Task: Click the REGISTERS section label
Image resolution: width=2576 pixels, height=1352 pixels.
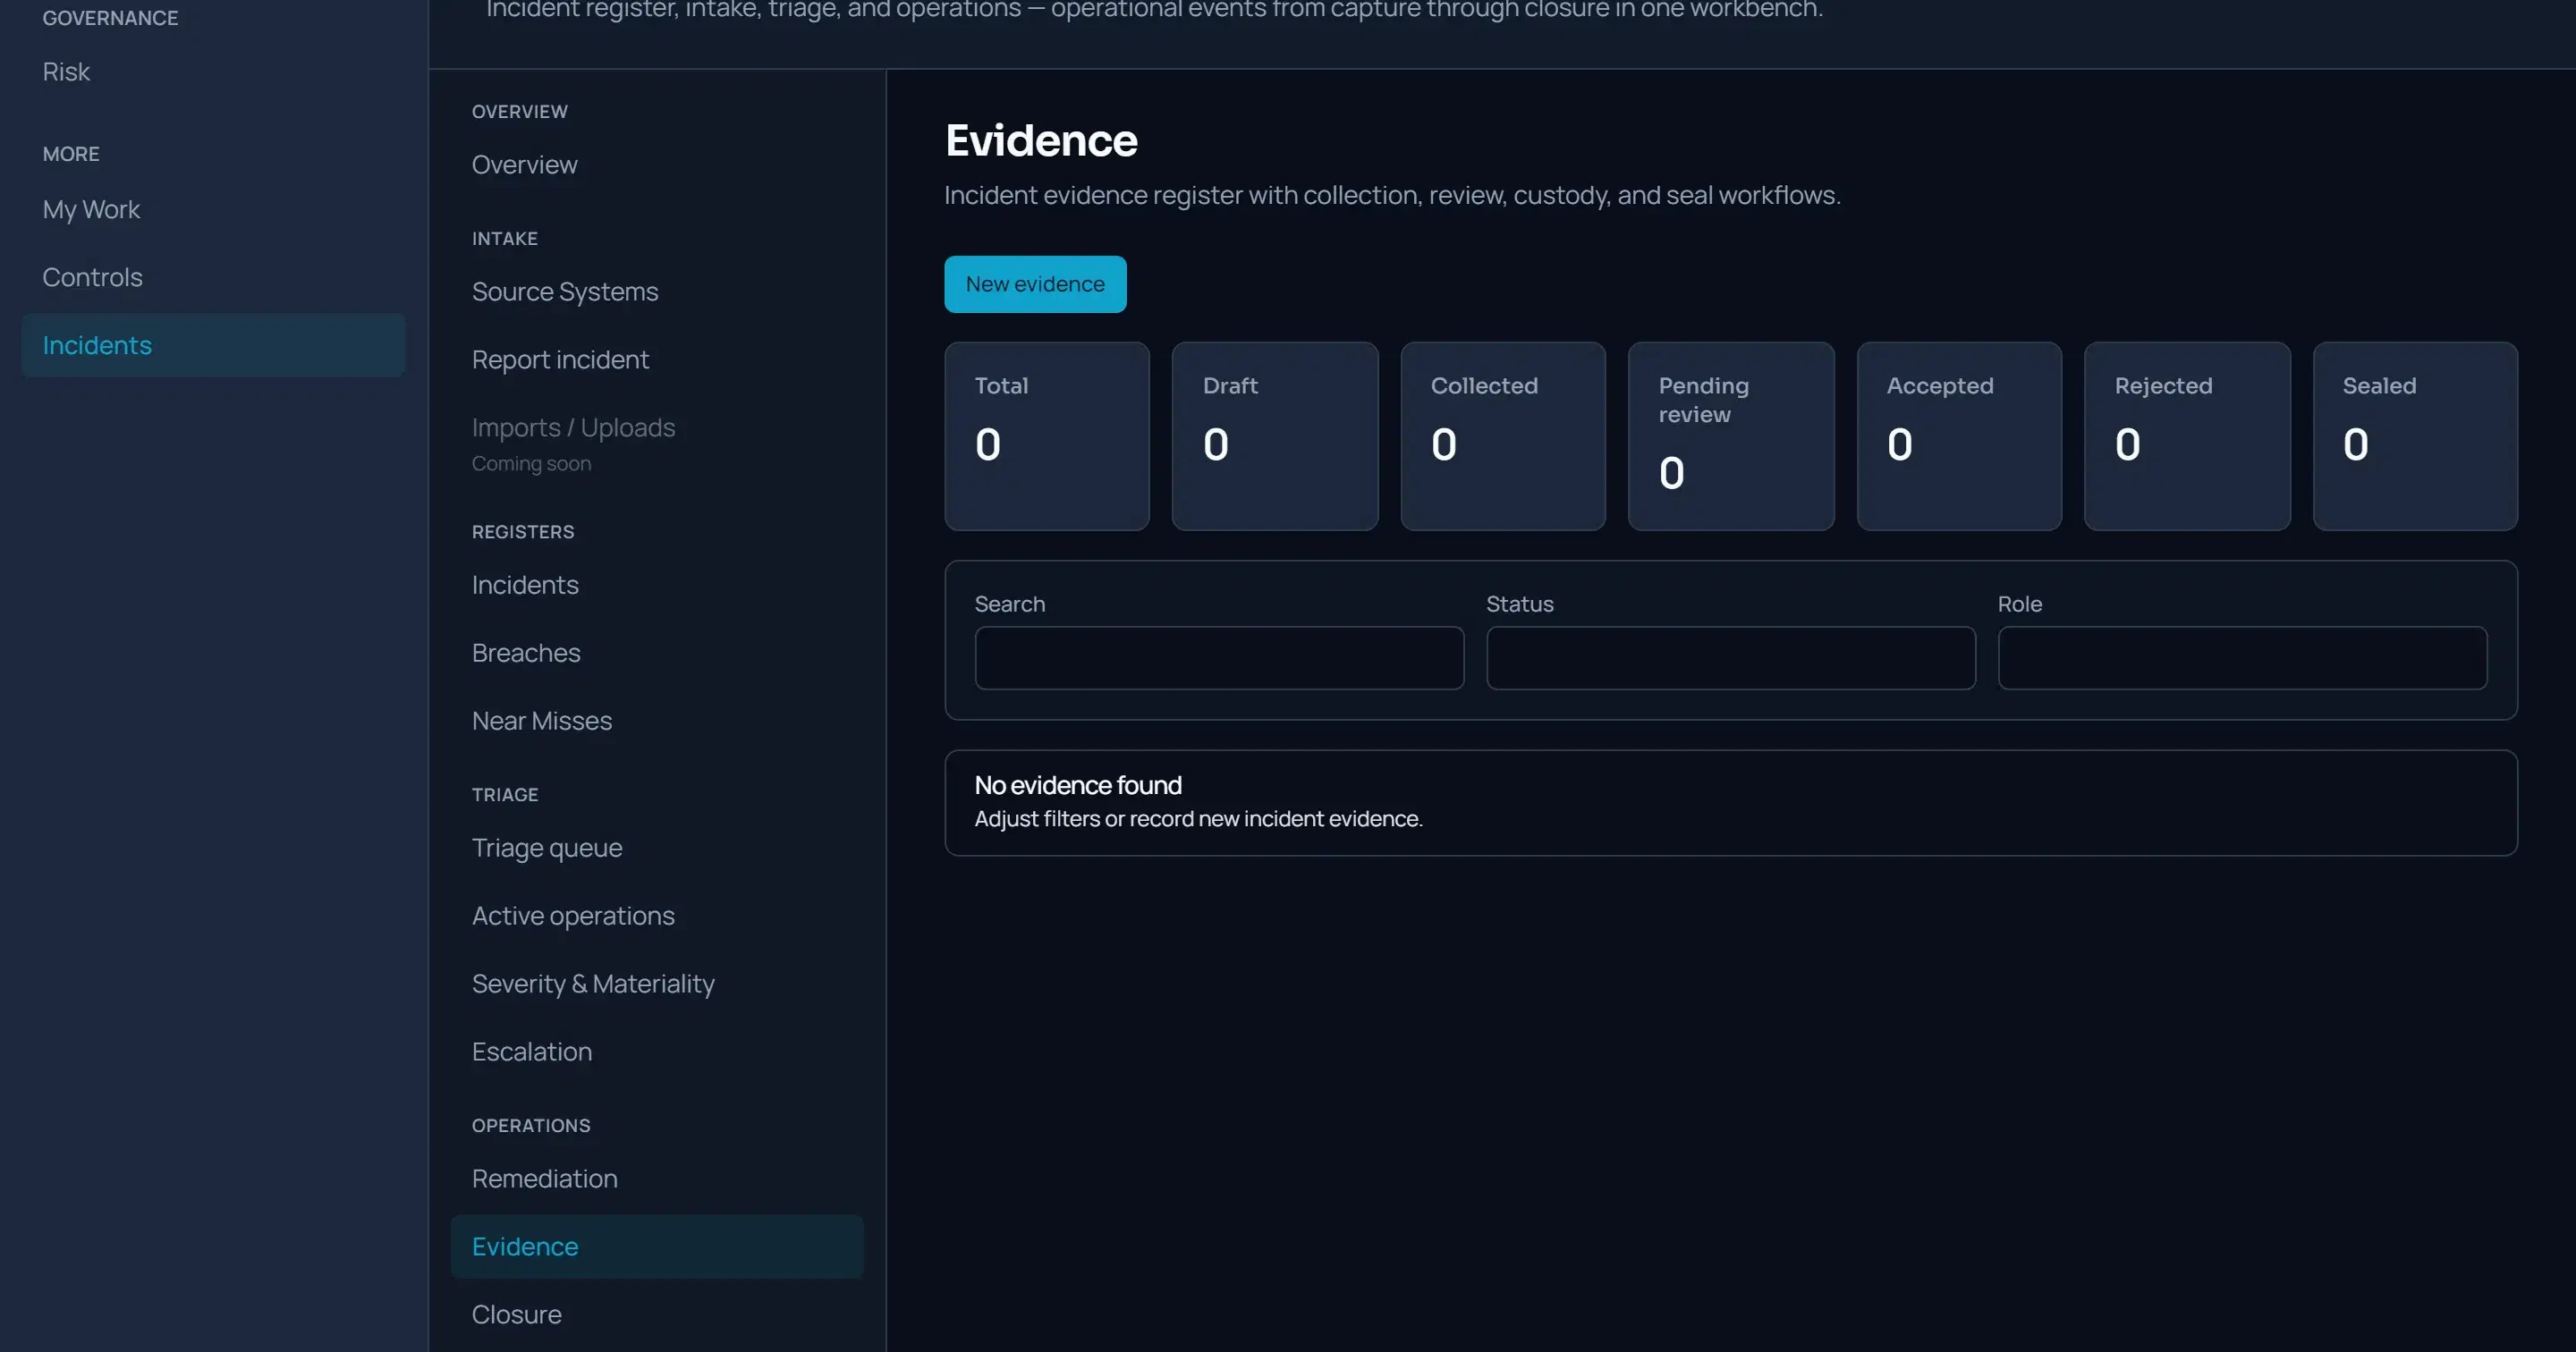Action: click(523, 532)
